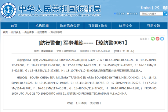Select the second search radio option
The width and height of the screenshot is (168, 112).
[128, 14]
